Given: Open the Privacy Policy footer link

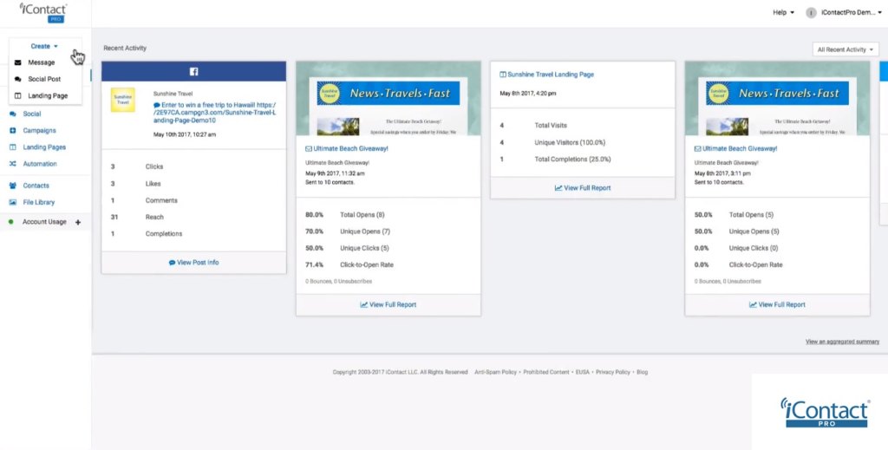Looking at the screenshot, I should tap(613, 373).
